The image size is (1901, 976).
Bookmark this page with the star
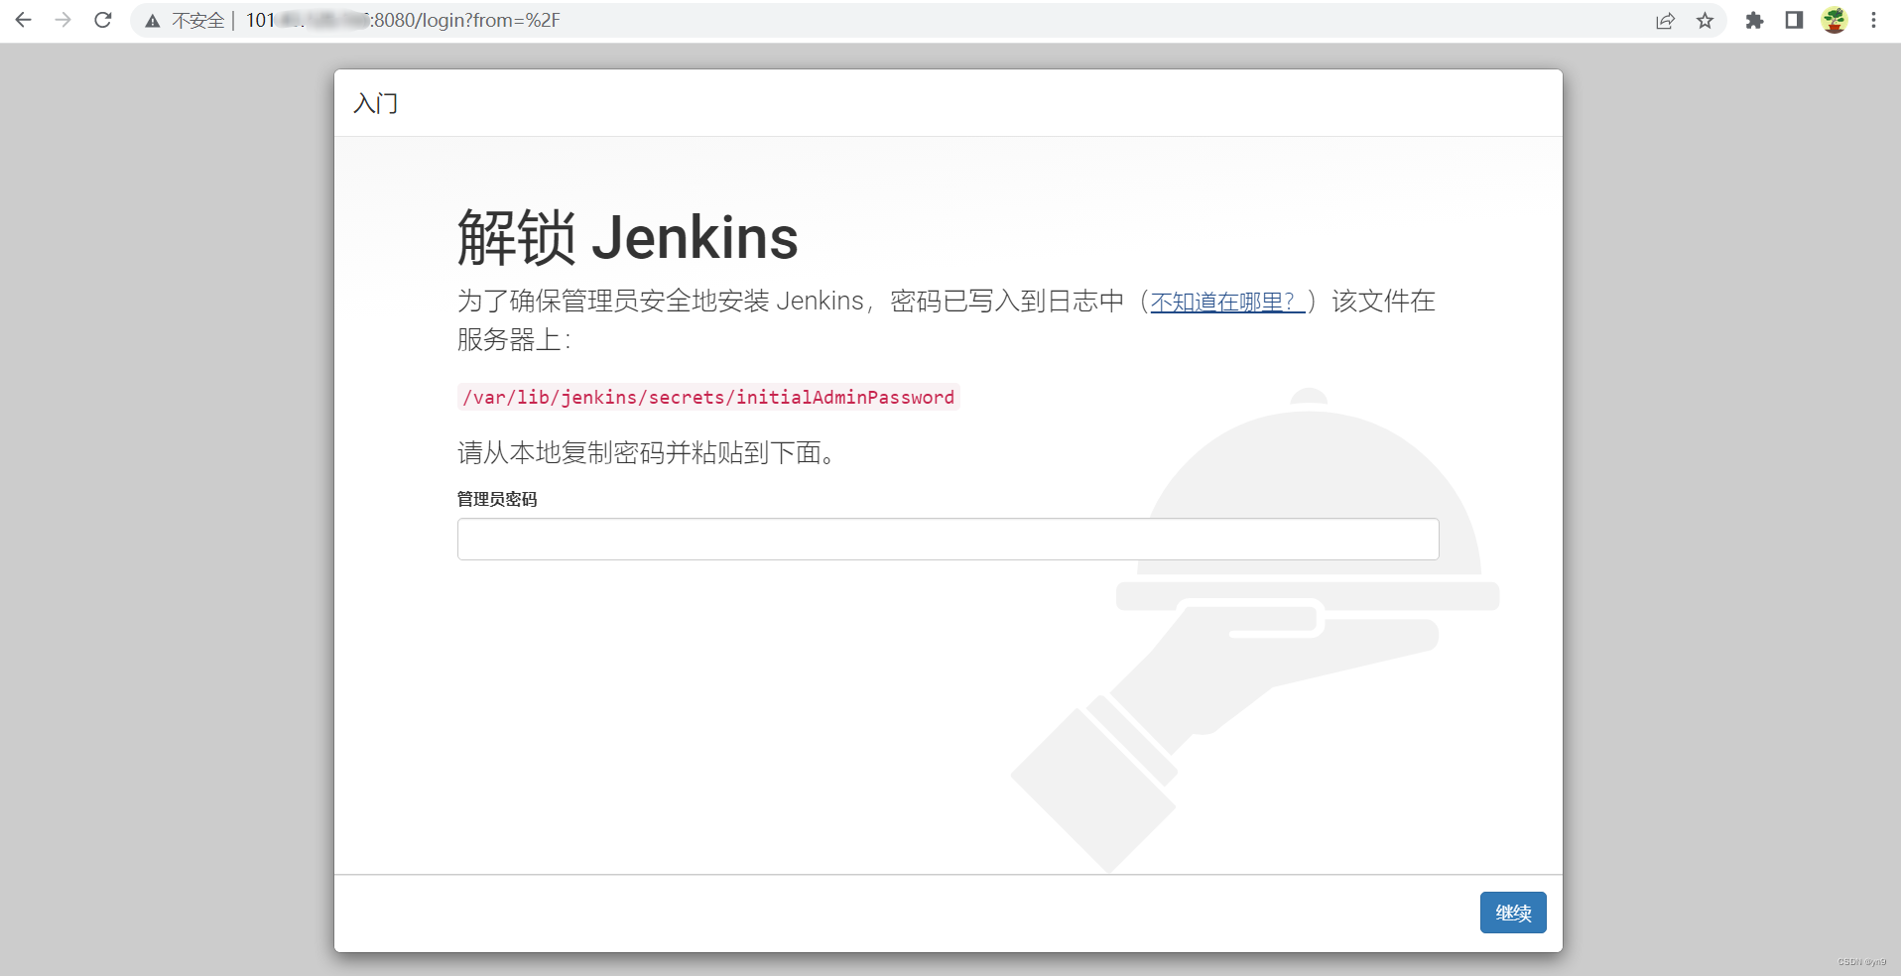[x=1705, y=21]
